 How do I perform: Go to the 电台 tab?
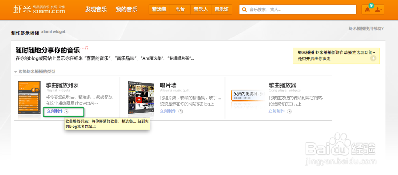click(180, 10)
